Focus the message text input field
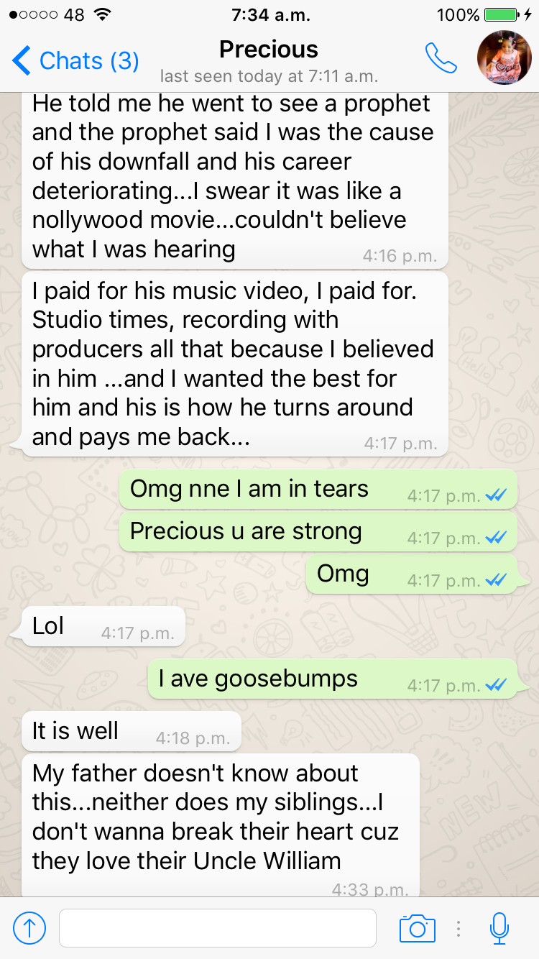 [218, 928]
